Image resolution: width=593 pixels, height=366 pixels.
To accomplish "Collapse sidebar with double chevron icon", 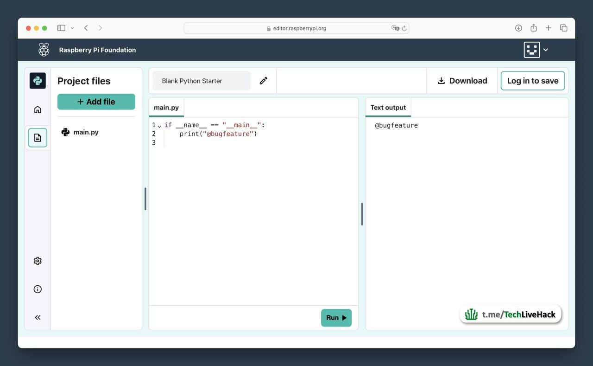I will (38, 318).
